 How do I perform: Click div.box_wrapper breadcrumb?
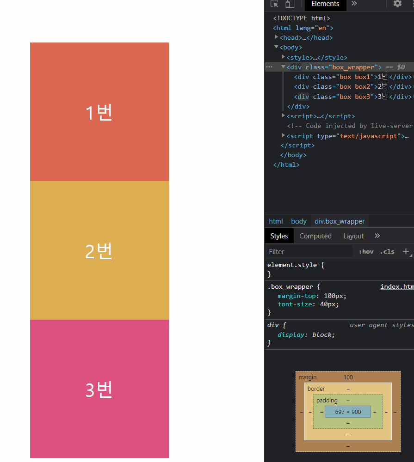(340, 221)
